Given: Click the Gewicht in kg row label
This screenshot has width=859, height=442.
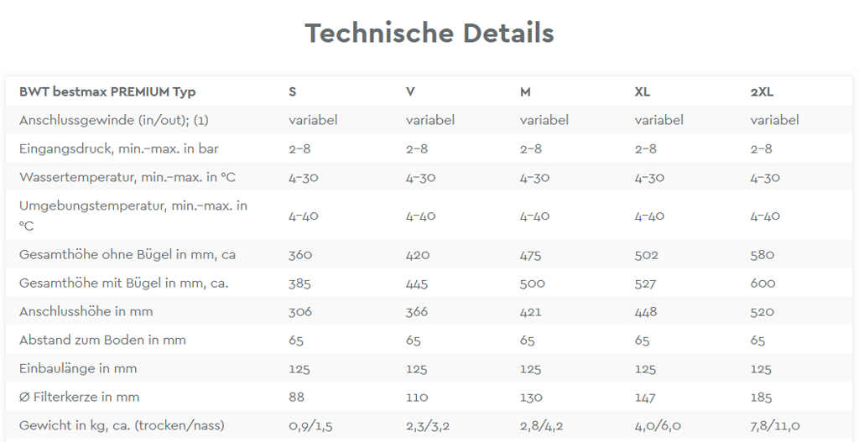Looking at the screenshot, I should pyautogui.click(x=122, y=425).
